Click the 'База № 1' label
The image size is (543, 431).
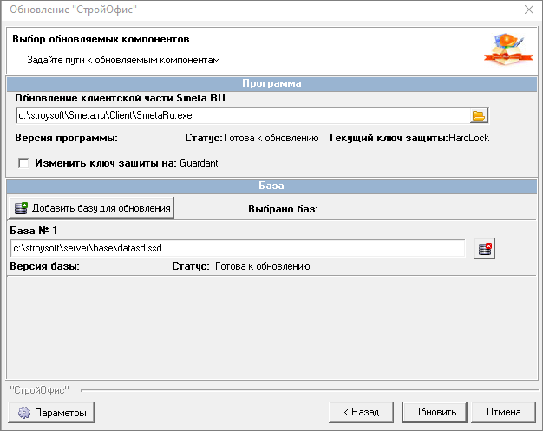pos(33,232)
